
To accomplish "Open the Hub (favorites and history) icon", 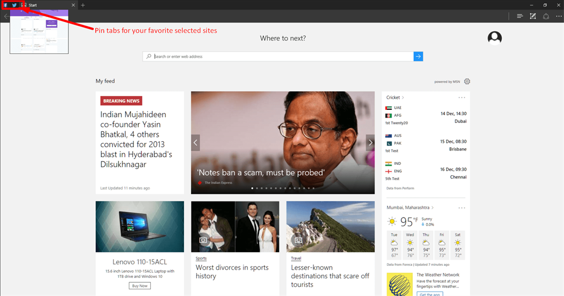I will [x=520, y=16].
